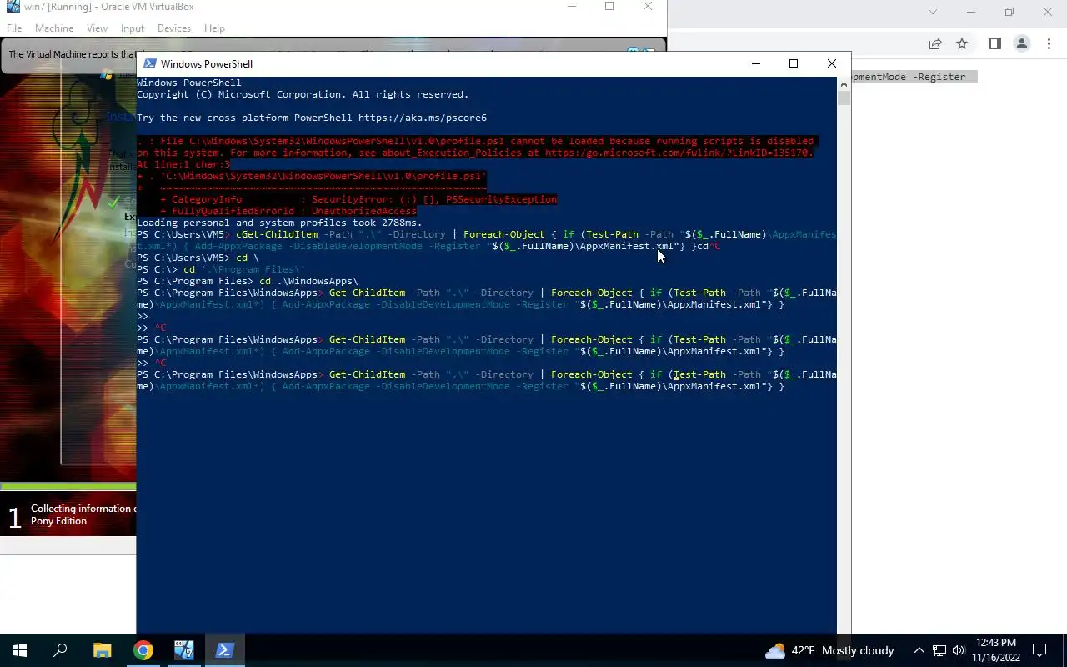
Task: Click the 'Loading personal and system profiles' line
Action: click(x=279, y=223)
